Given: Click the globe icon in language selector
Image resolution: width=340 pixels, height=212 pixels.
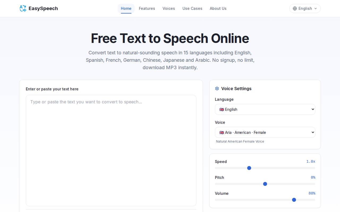Looking at the screenshot, I should click(295, 8).
